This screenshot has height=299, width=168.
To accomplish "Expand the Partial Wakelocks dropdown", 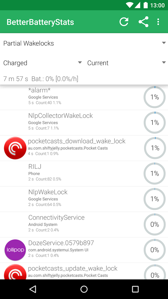I will tap(84, 43).
